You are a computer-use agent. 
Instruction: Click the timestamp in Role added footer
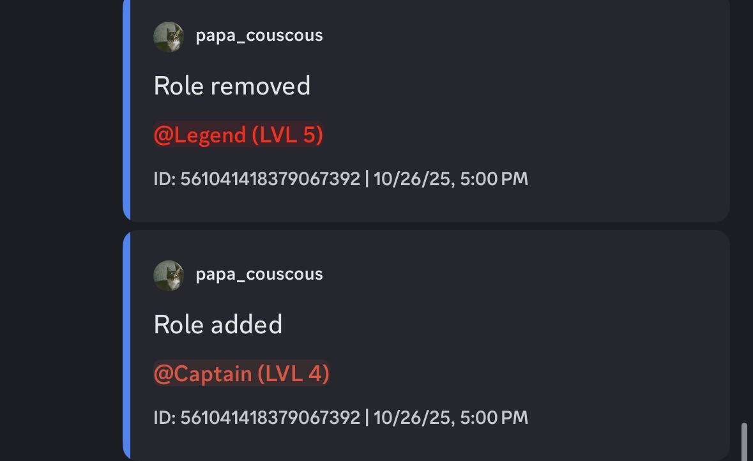coord(451,418)
